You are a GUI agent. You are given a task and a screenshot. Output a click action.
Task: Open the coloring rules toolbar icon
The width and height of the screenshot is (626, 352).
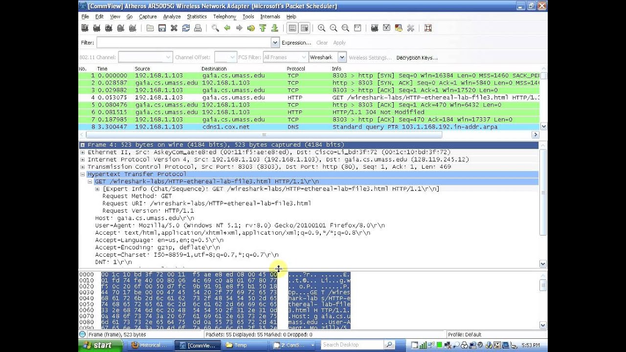[399, 28]
